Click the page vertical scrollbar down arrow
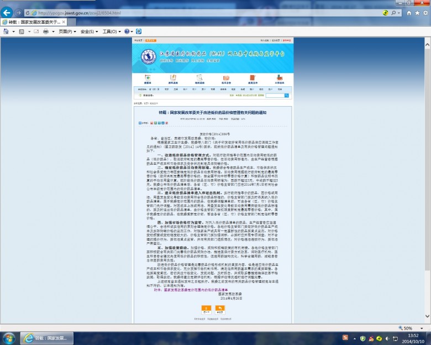The width and height of the screenshot is (431, 345). click(x=428, y=321)
